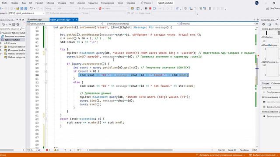Click the Live Share button
The width and height of the screenshot is (280, 157).
(x=273, y=8)
